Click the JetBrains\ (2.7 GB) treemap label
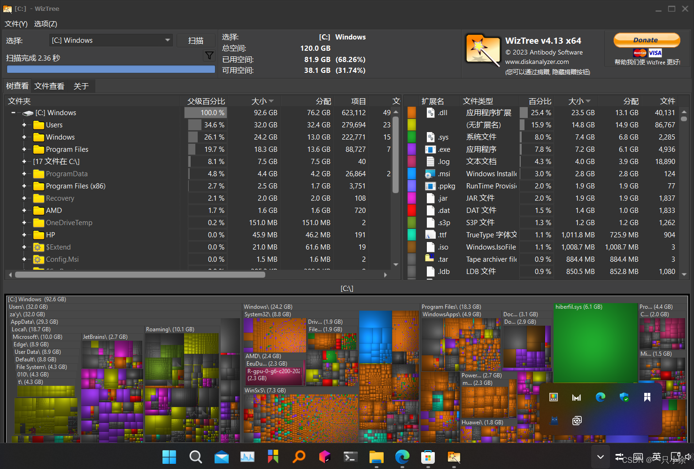Viewport: 694px width, 469px height. [x=105, y=337]
